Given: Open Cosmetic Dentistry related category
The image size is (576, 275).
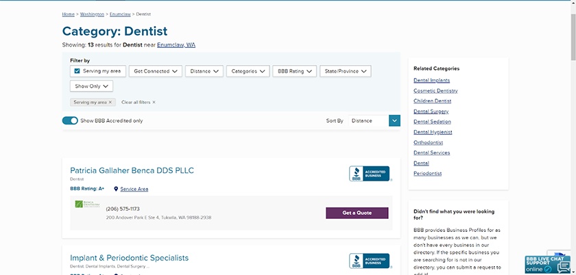Looking at the screenshot, I should click(435, 90).
